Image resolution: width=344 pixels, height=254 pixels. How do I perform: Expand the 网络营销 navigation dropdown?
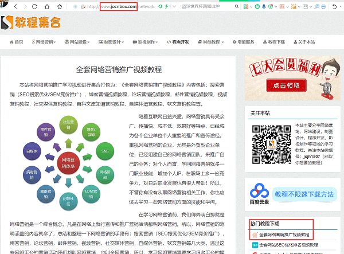(x=44, y=42)
